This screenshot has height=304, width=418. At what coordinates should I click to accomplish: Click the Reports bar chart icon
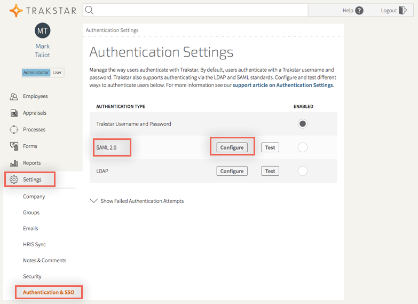click(x=14, y=163)
